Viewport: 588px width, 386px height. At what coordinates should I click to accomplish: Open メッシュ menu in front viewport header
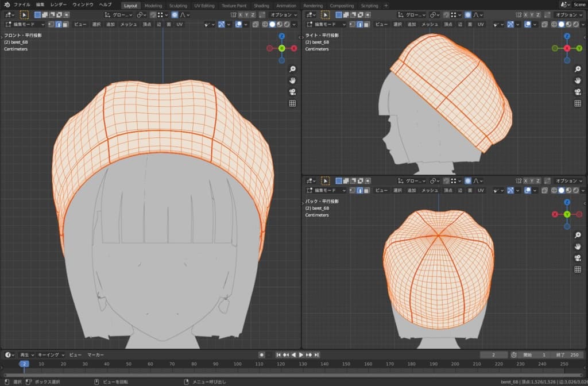pyautogui.click(x=128, y=25)
